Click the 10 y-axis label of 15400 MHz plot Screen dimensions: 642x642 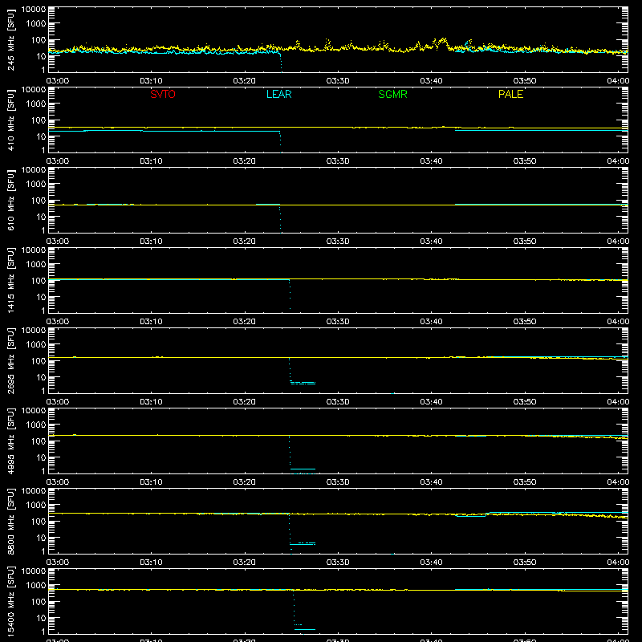[x=41, y=618]
